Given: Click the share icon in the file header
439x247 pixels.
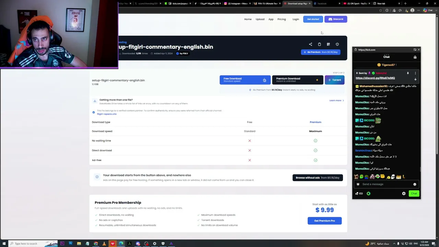Looking at the screenshot, I should 310,44.
